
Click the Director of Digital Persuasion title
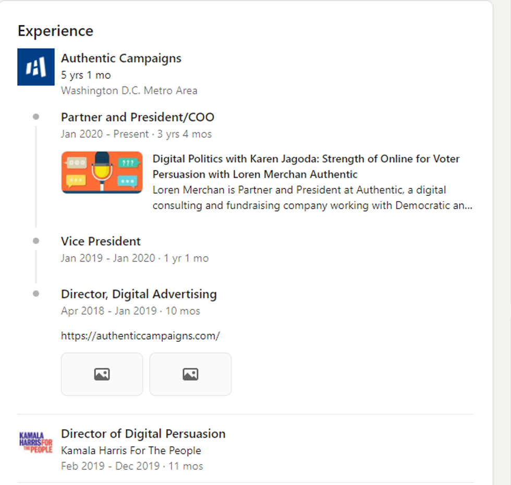click(143, 433)
